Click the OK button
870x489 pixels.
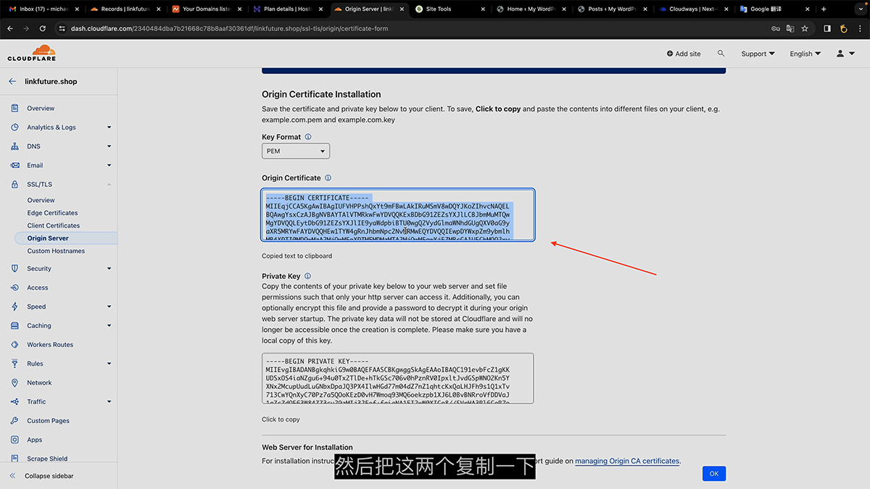(x=714, y=473)
